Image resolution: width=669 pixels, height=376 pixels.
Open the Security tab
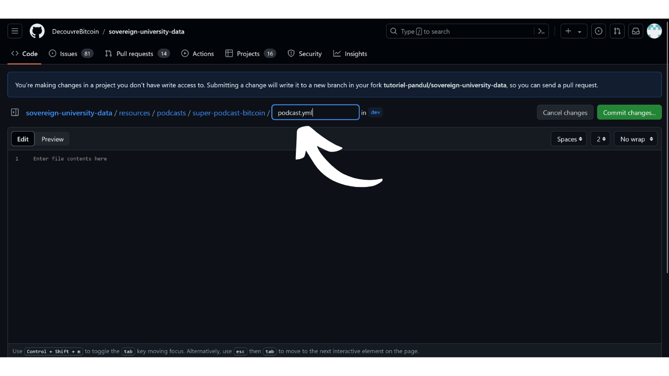click(305, 54)
